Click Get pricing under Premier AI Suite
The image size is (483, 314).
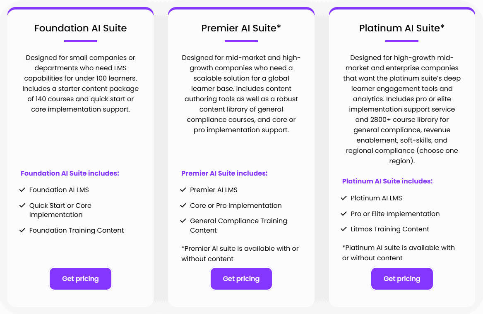[x=241, y=278]
